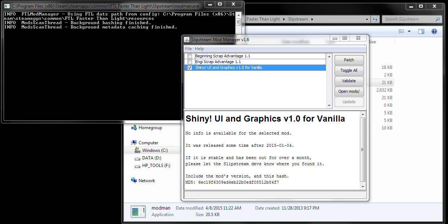Click the Homegroup icon in navigation pane
Viewport: 448px width, 224px height.
click(x=134, y=128)
